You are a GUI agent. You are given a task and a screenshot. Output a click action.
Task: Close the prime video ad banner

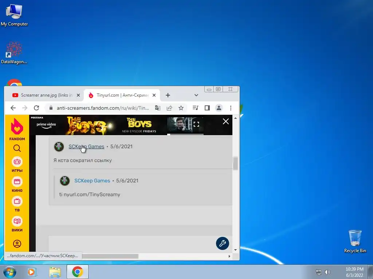226,121
